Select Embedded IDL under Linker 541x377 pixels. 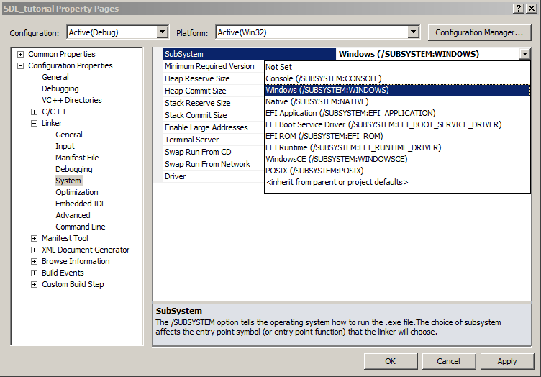pyautogui.click(x=80, y=204)
